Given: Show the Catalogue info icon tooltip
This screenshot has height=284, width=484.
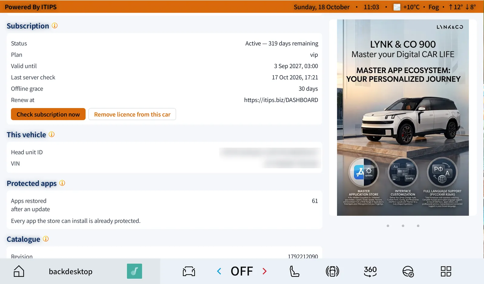Looking at the screenshot, I should click(46, 239).
